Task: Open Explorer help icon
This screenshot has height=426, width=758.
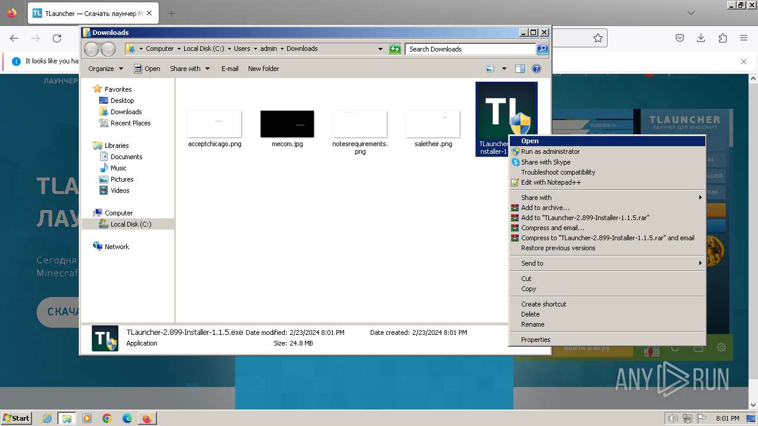Action: point(537,69)
